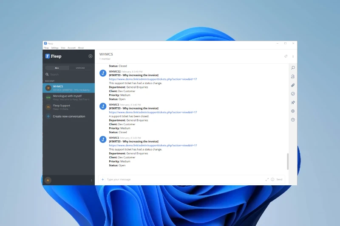The height and width of the screenshot is (226, 340).
Task: Click the WHMCS2 message hook avatar
Action: [103, 73]
